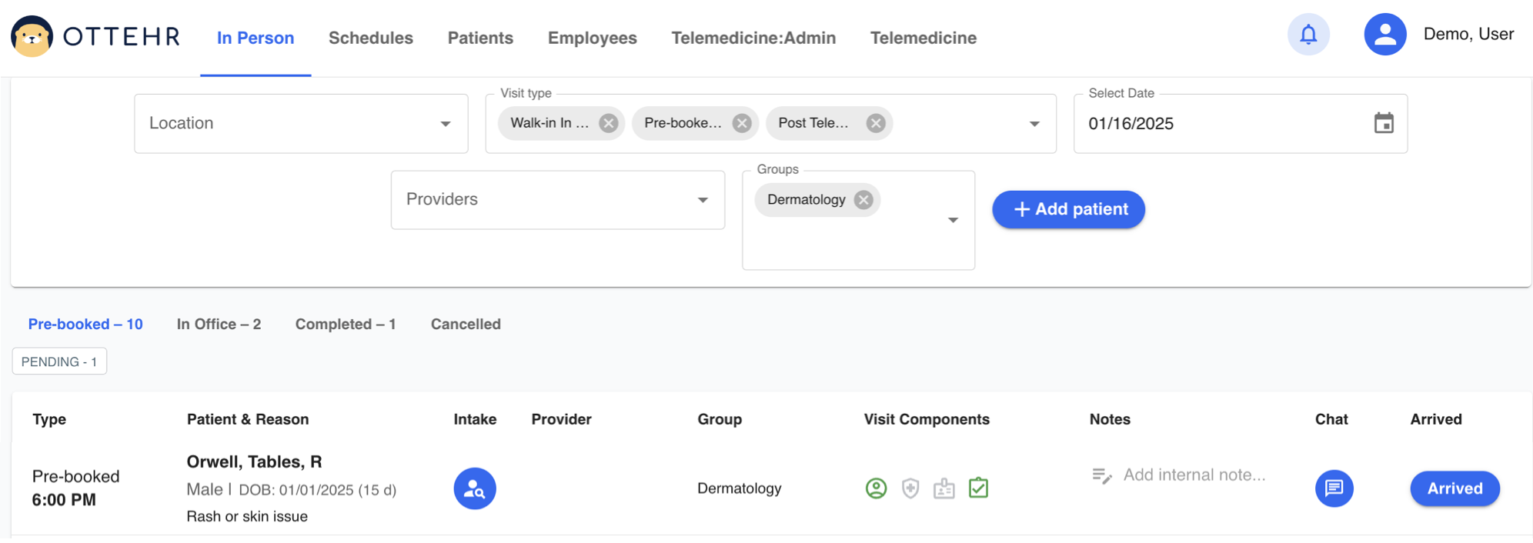Image resolution: width=1533 pixels, height=543 pixels.
Task: Click the Add internal note field
Action: coord(1193,475)
